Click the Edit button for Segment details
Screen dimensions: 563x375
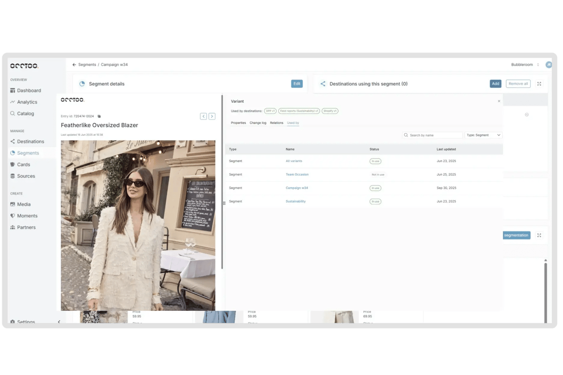point(297,84)
